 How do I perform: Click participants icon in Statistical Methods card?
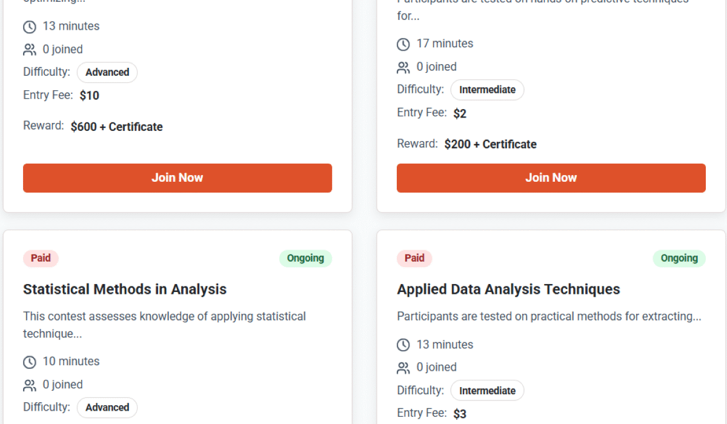30,385
